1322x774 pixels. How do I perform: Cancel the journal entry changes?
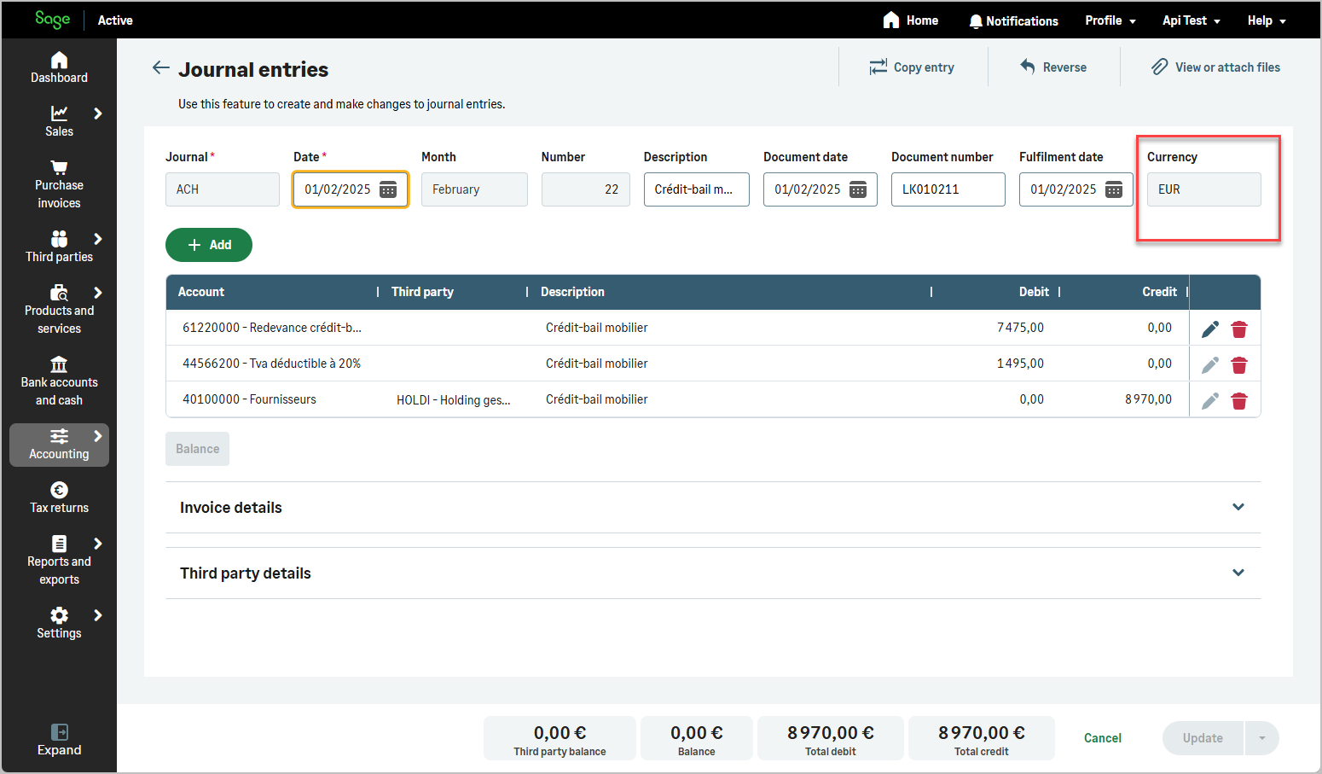click(1103, 738)
